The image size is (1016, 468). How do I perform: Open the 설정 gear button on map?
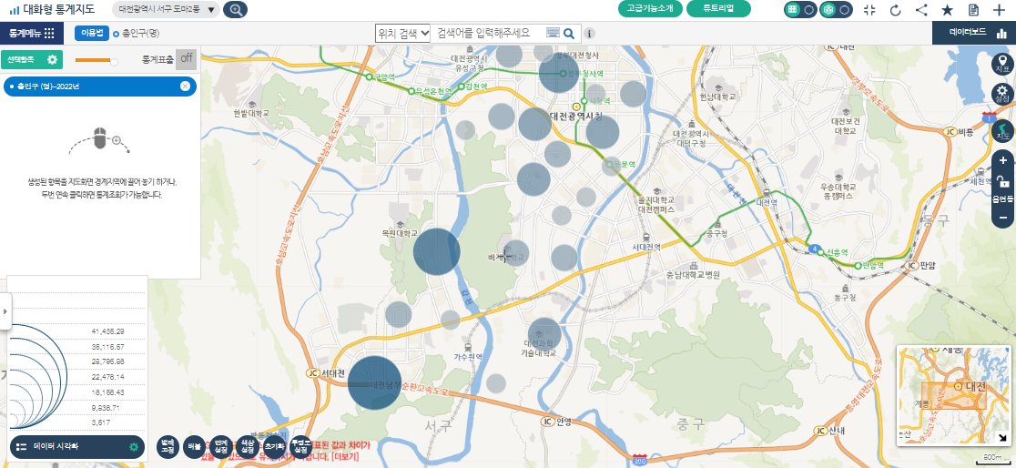click(x=1002, y=95)
